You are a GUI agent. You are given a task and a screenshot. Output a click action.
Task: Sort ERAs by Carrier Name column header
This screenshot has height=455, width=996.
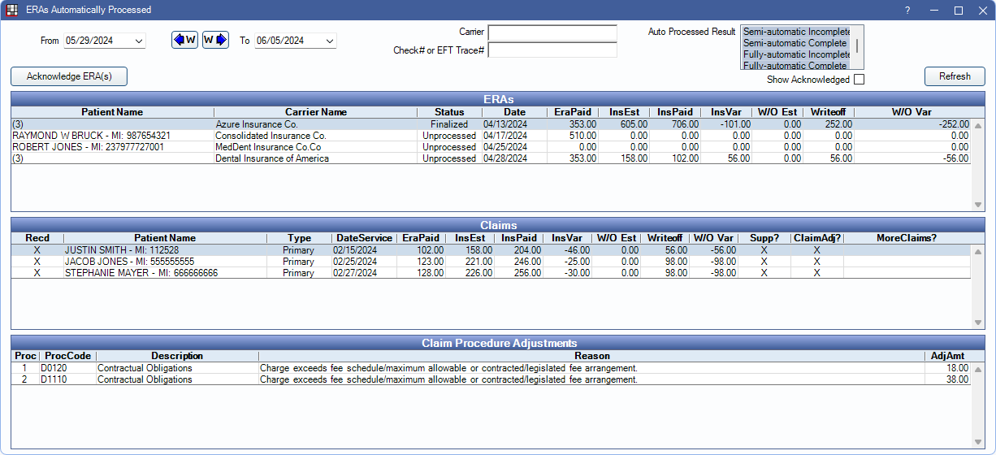click(x=315, y=112)
